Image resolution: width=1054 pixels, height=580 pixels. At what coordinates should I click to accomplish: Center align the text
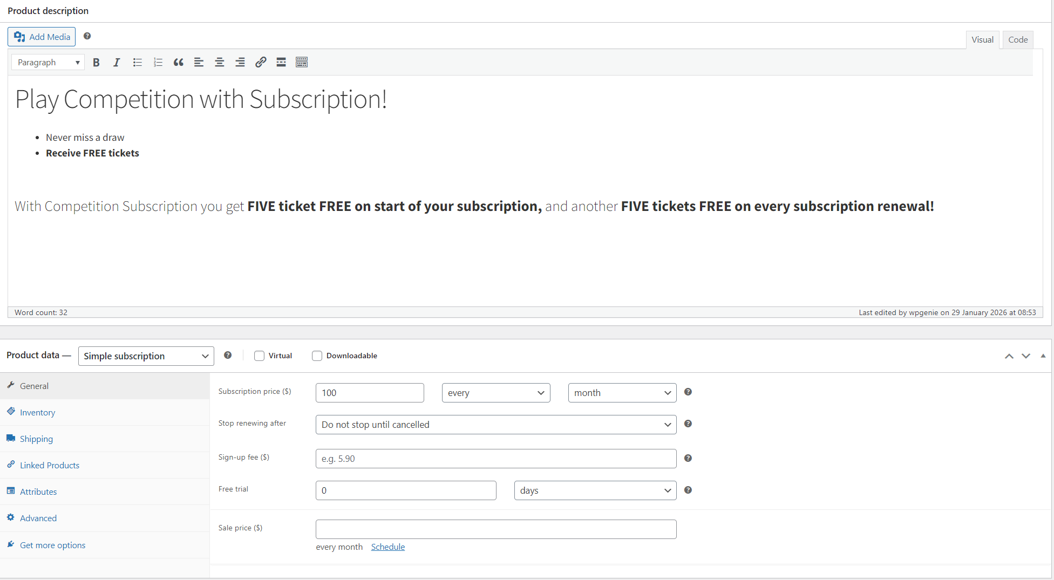click(x=219, y=63)
